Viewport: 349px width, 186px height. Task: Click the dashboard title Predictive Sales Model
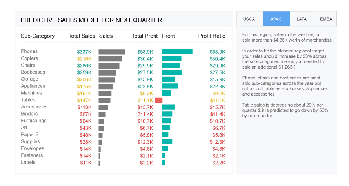[91, 20]
